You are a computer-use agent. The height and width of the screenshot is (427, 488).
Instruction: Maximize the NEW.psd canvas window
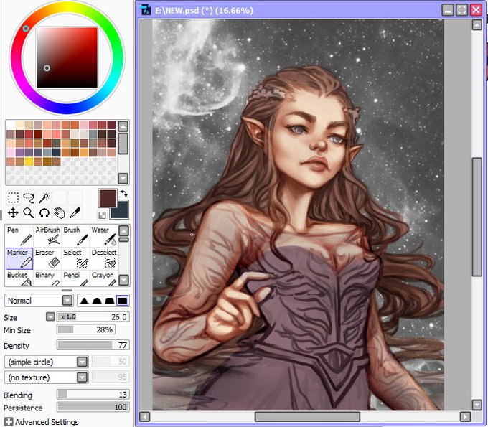click(x=462, y=10)
